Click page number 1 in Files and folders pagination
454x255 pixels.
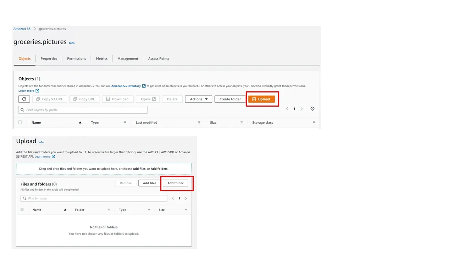point(179,198)
